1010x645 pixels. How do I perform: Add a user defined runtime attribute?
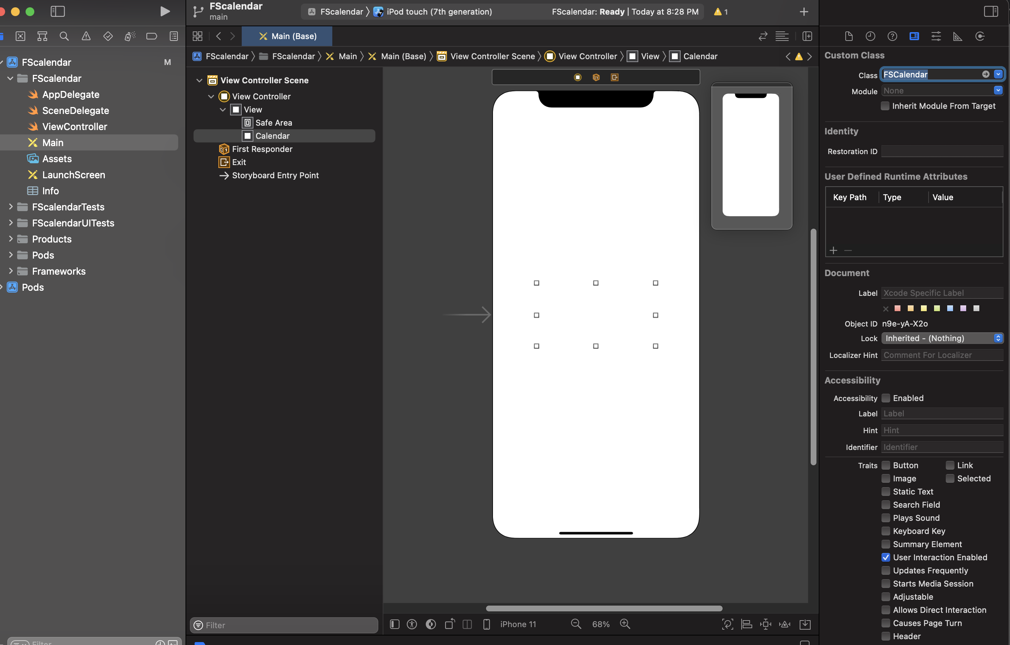pyautogui.click(x=833, y=251)
